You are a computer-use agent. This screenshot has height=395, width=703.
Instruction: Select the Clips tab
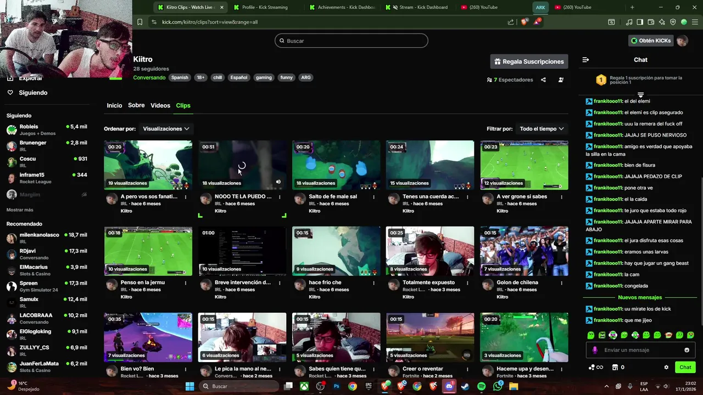tap(183, 105)
